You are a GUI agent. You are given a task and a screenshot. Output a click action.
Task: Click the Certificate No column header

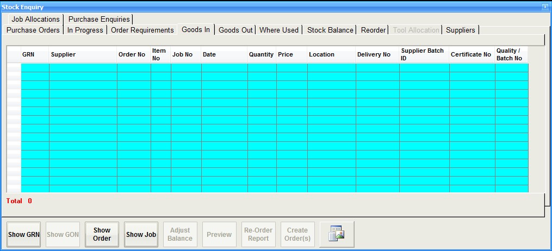pos(472,54)
